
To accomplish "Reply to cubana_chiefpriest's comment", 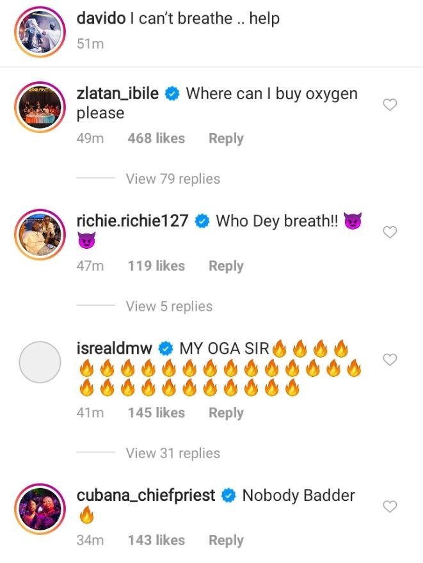I will [226, 541].
